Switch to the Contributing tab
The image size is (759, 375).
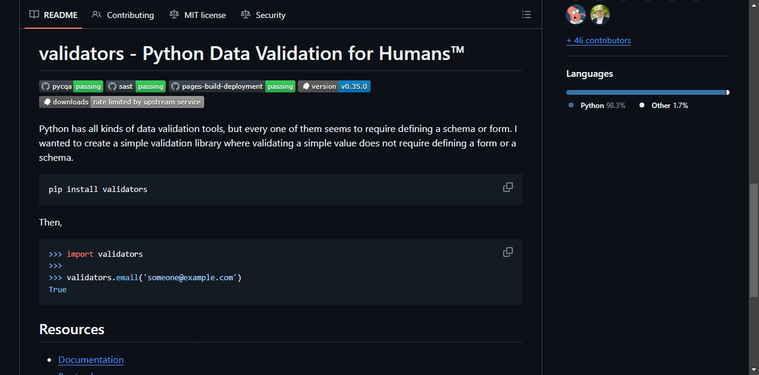(123, 15)
